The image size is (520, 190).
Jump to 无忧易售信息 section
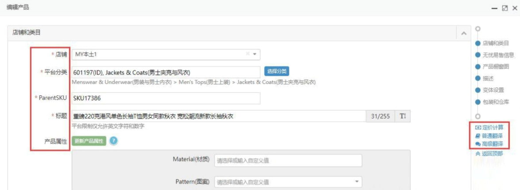coord(498,55)
